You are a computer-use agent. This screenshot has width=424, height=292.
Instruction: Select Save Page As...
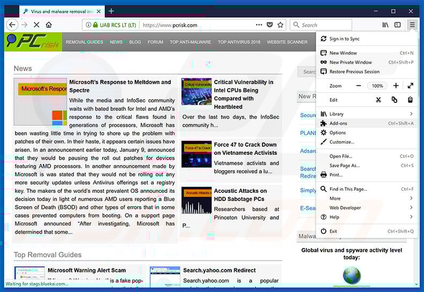[x=367, y=166]
